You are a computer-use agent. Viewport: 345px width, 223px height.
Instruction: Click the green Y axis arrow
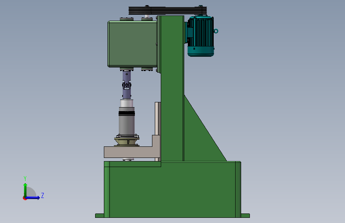coord(25,190)
